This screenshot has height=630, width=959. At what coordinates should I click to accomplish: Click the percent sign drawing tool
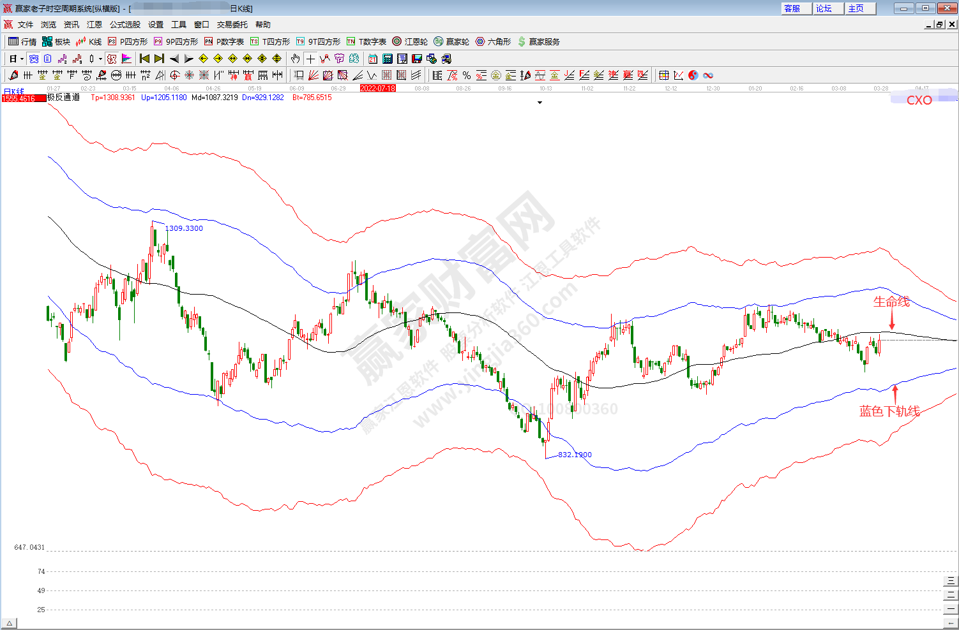467,75
